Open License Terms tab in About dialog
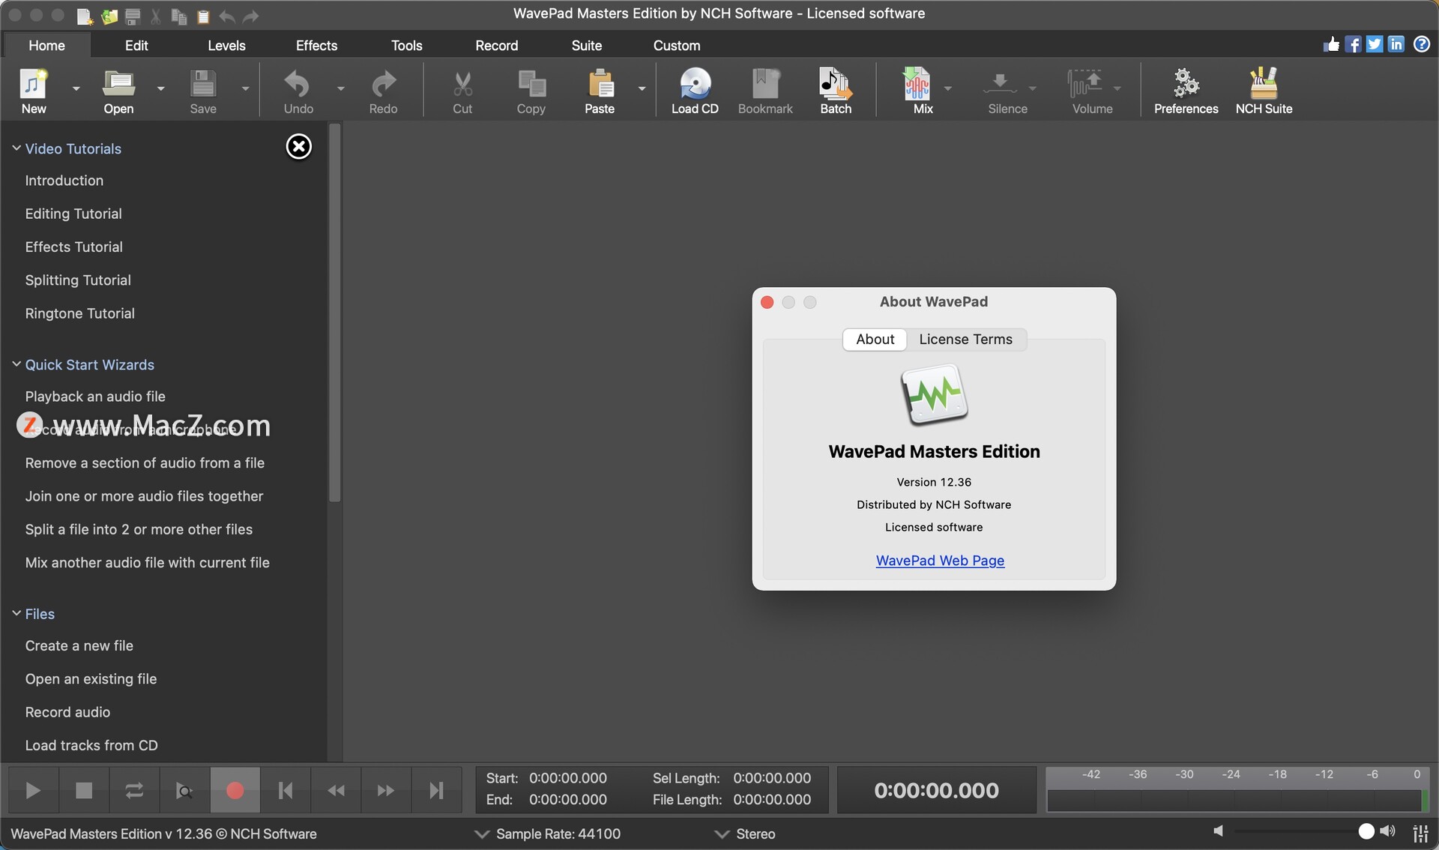1439x850 pixels. (x=966, y=339)
